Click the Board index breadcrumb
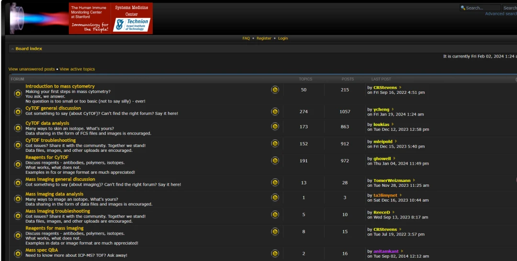 point(29,48)
